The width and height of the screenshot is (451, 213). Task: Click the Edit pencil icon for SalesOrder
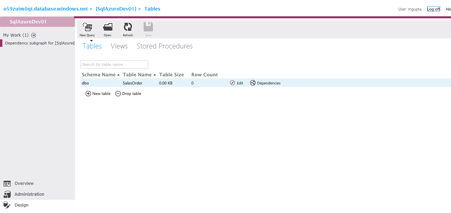232,83
